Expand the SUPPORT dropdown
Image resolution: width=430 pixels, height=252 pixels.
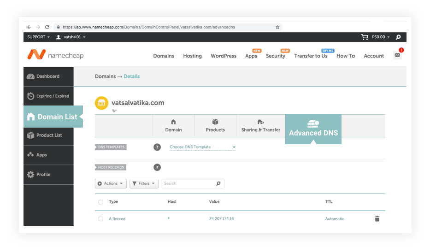pyautogui.click(x=38, y=37)
